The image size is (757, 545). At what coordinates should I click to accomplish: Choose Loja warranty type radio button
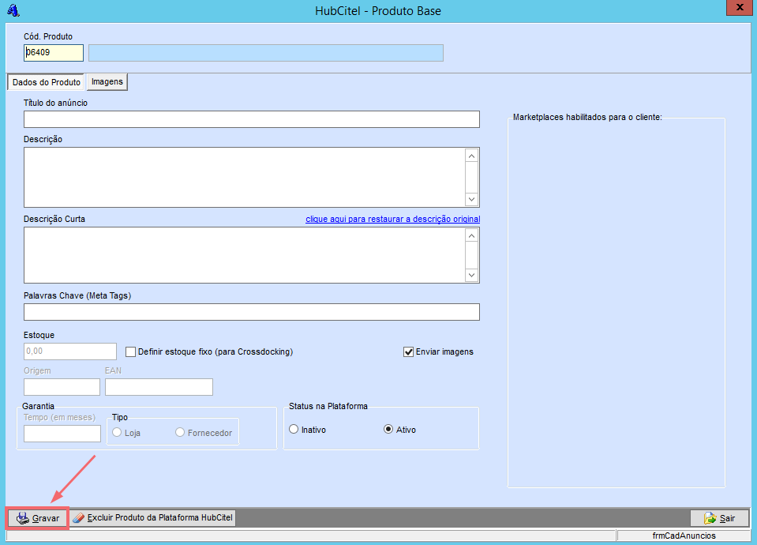pos(117,432)
